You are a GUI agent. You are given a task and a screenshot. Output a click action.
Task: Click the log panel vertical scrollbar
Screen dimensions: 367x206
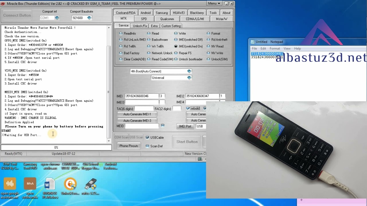coord(109,84)
